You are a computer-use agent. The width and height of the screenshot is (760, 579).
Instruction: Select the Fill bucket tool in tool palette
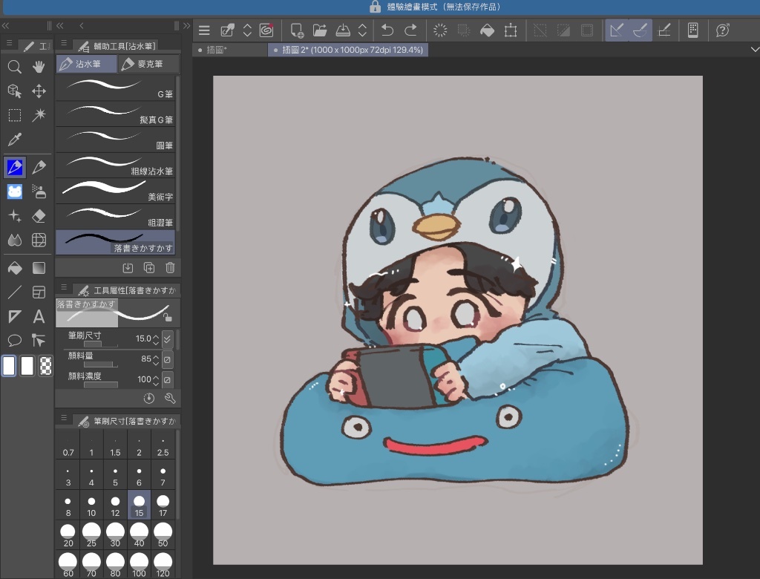[15, 268]
